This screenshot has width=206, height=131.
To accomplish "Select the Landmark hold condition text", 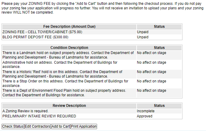I will [x=68, y=55].
